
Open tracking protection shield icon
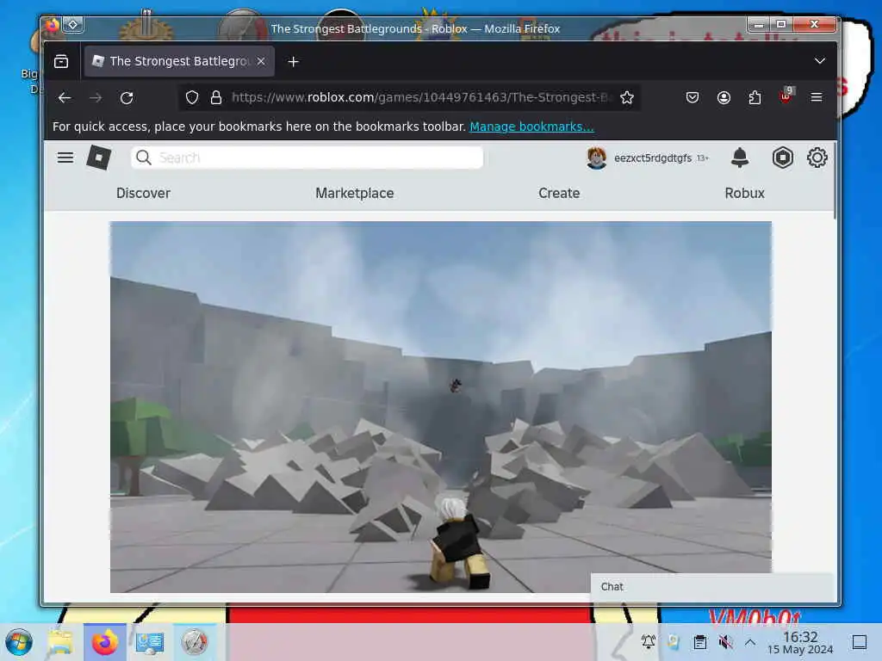tap(192, 98)
